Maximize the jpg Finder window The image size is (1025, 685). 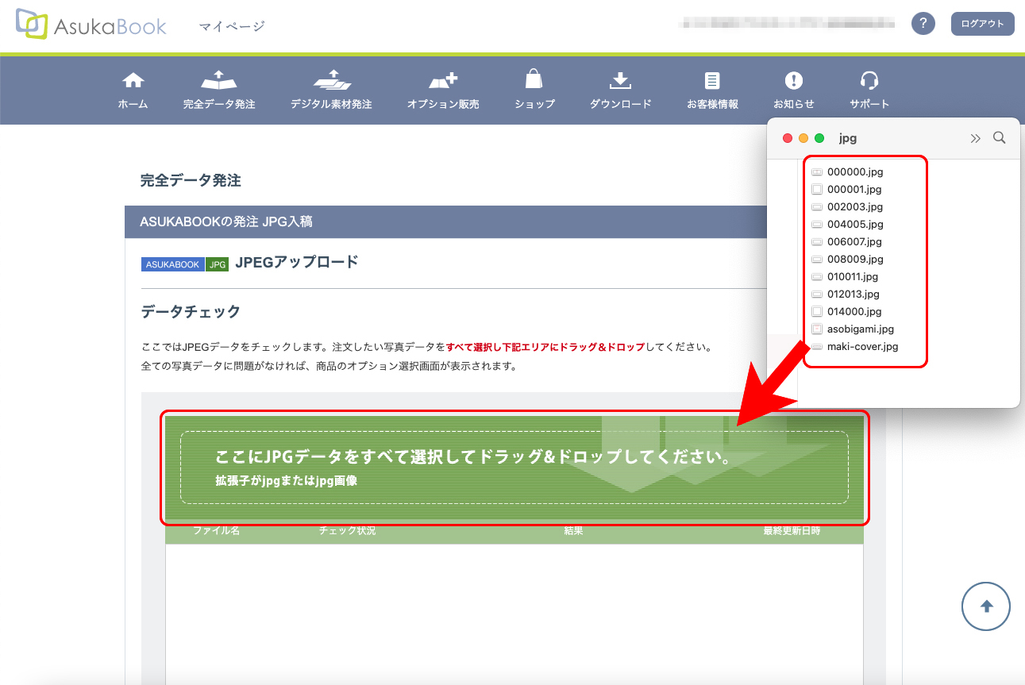click(x=819, y=138)
